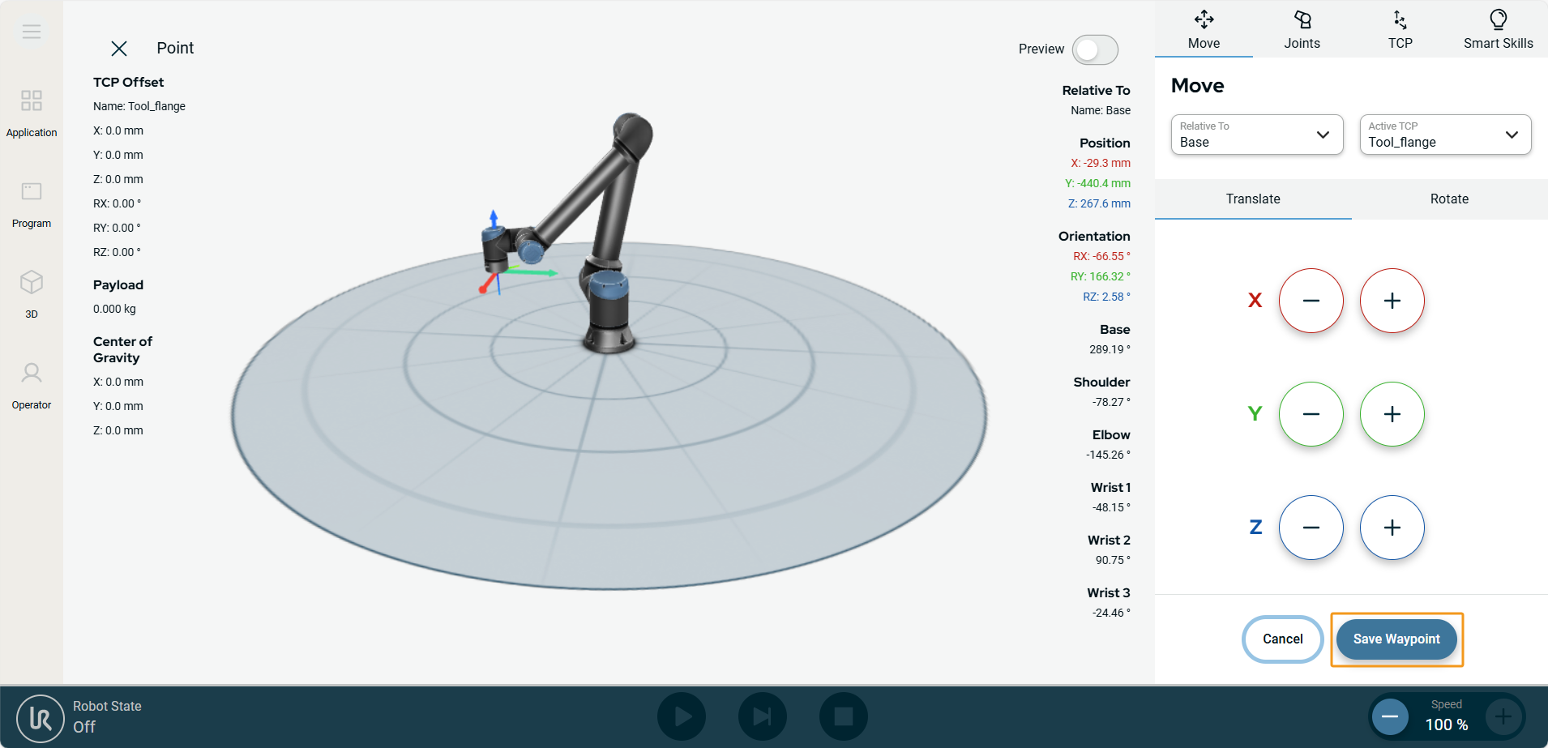1548x748 pixels.
Task: Decrease the speed percentage
Action: coord(1390,717)
